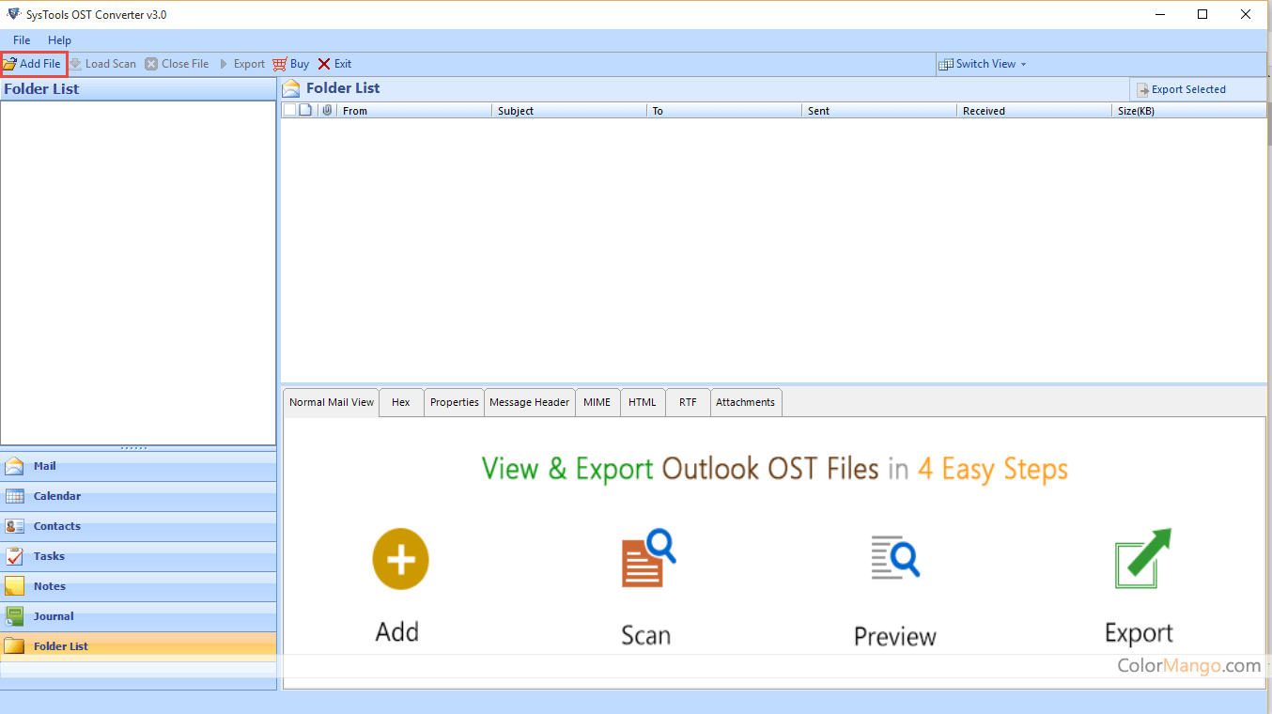
Task: Select Notes in the navigation pane
Action: tap(138, 586)
